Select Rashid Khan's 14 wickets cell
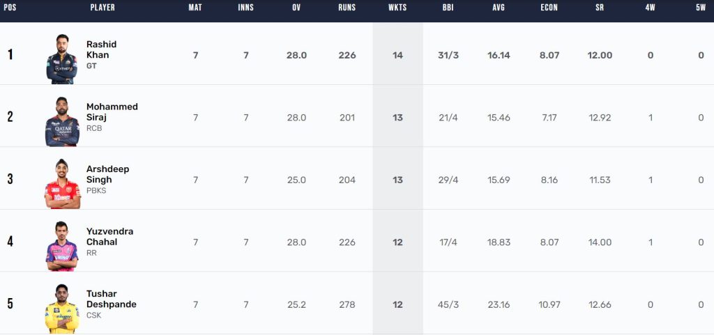The height and width of the screenshot is (335, 714). [x=397, y=56]
